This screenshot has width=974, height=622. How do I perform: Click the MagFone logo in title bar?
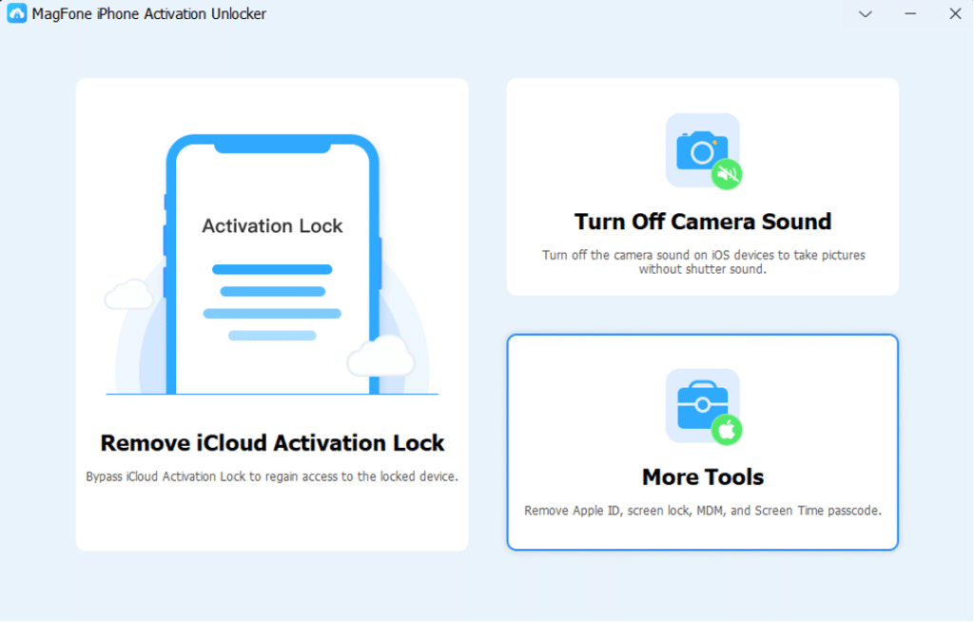coord(15,13)
